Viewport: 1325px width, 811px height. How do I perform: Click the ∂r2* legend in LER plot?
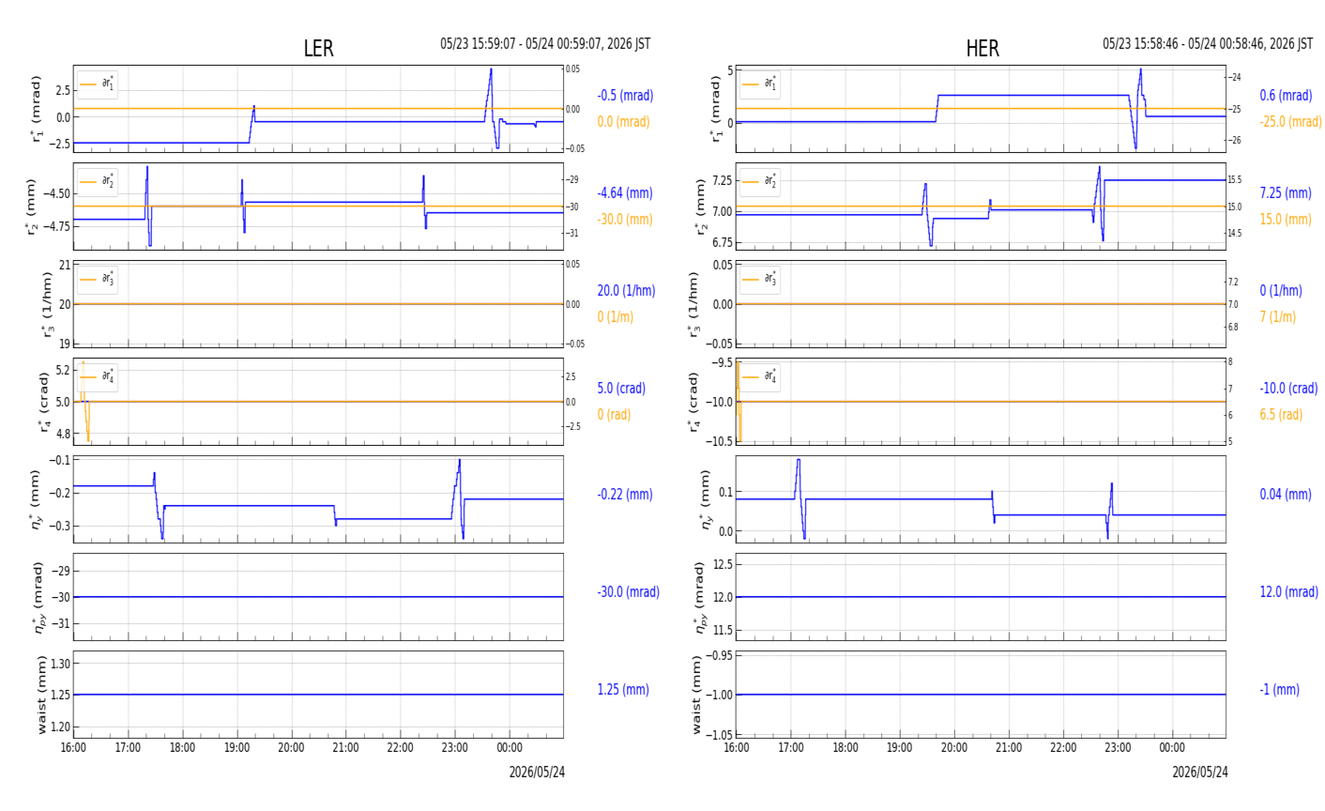[x=98, y=182]
